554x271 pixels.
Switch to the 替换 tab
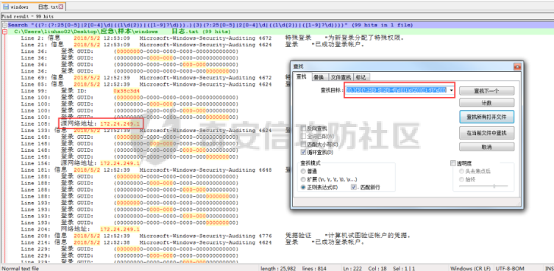point(319,77)
